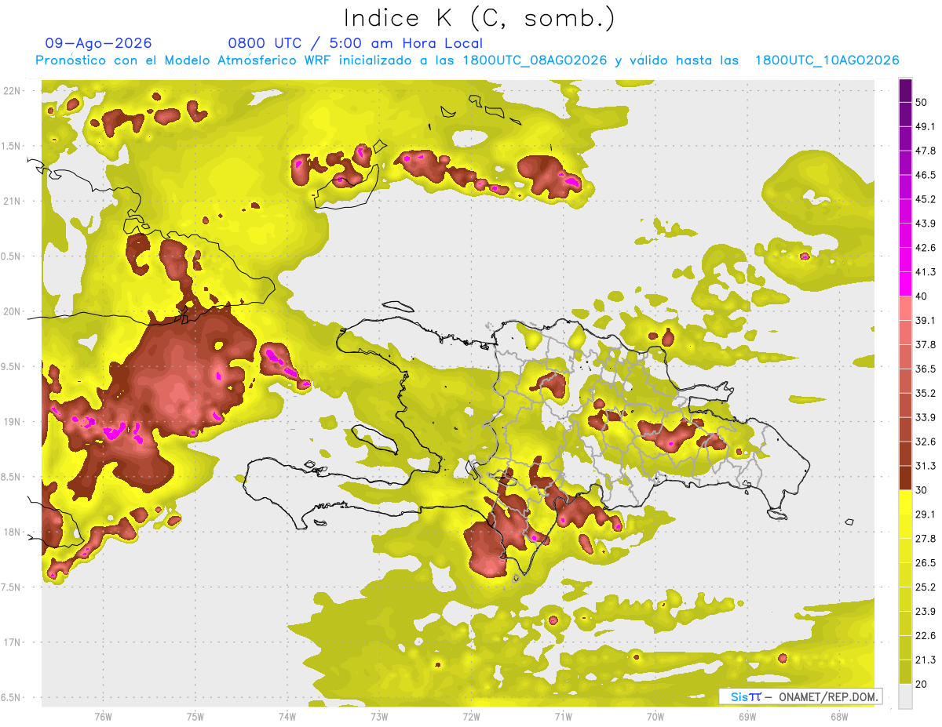This screenshot has width=942, height=727.
Task: Click the colorbar value '45.2'
Action: pos(926,198)
